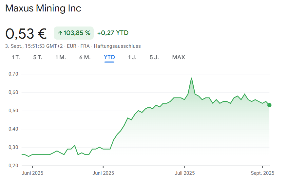Click the Sept. 2025 axis label

point(262,173)
